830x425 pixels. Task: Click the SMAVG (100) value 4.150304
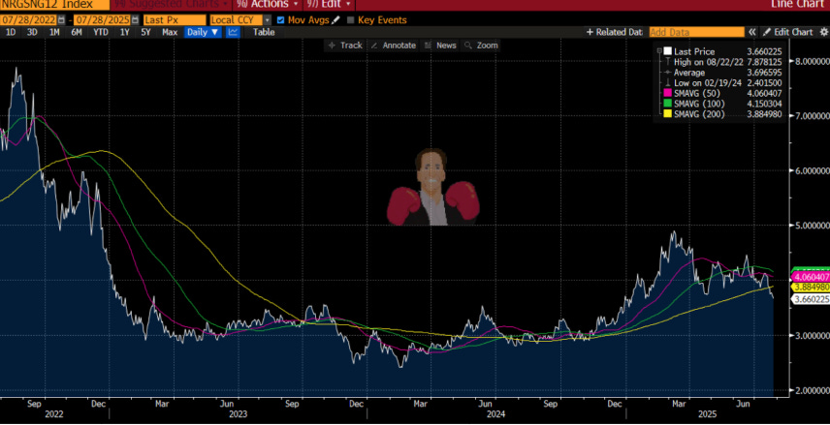(764, 104)
